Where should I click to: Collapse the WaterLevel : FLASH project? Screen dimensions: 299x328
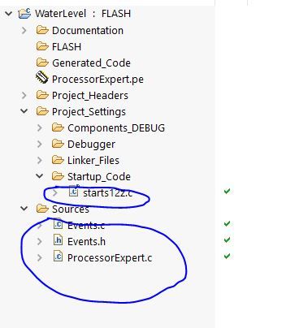(x=9, y=14)
